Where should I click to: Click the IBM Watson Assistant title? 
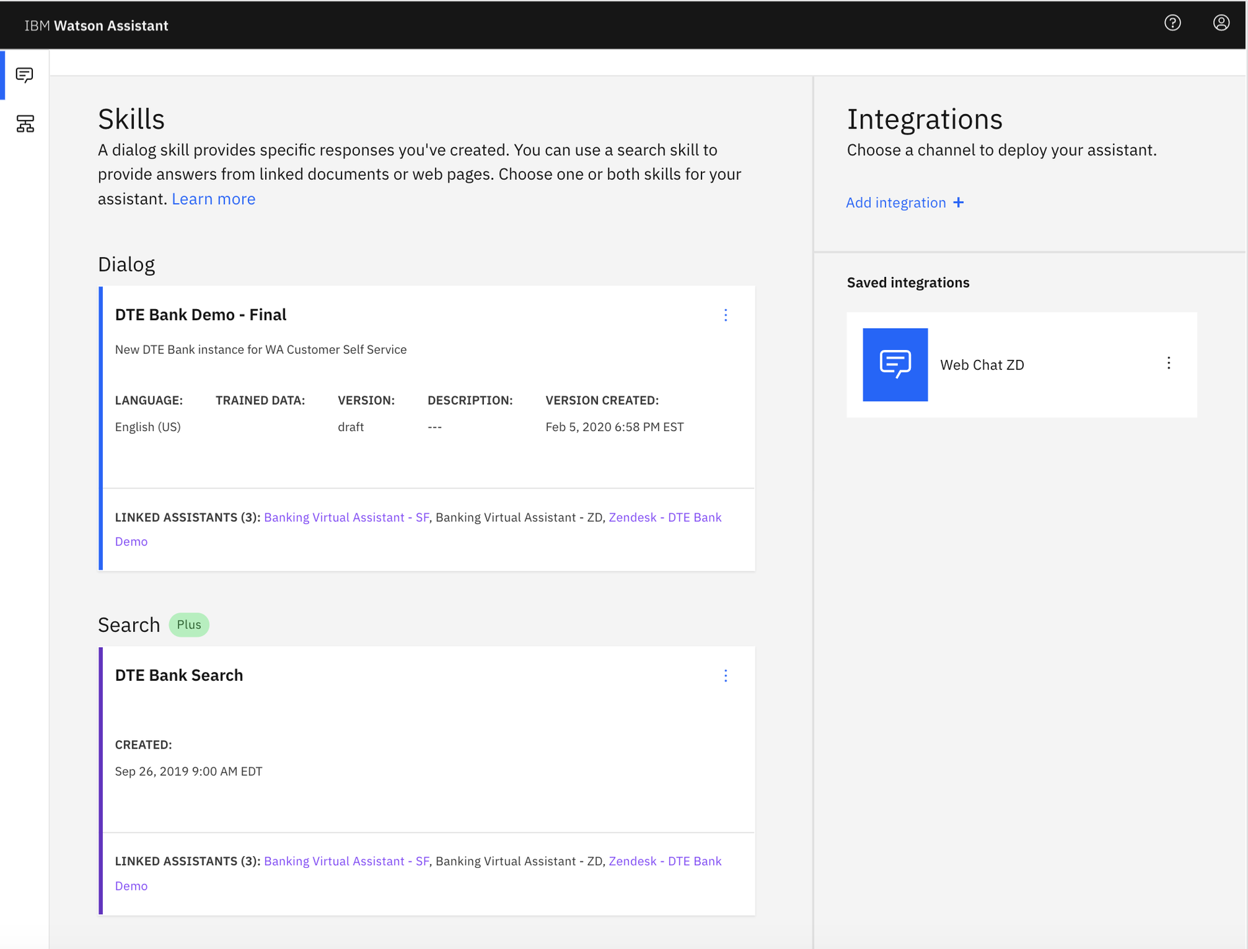(96, 26)
